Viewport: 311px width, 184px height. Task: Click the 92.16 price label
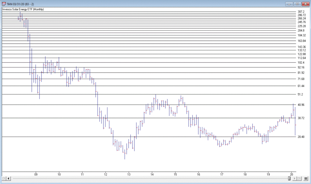(x=301, y=67)
